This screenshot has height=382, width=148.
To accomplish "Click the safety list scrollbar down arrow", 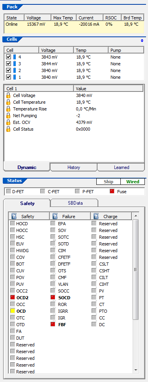I will (136, 370).
